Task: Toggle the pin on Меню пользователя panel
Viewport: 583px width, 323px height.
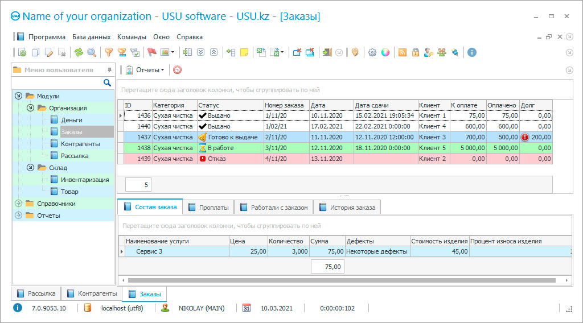Action: pyautogui.click(x=109, y=70)
